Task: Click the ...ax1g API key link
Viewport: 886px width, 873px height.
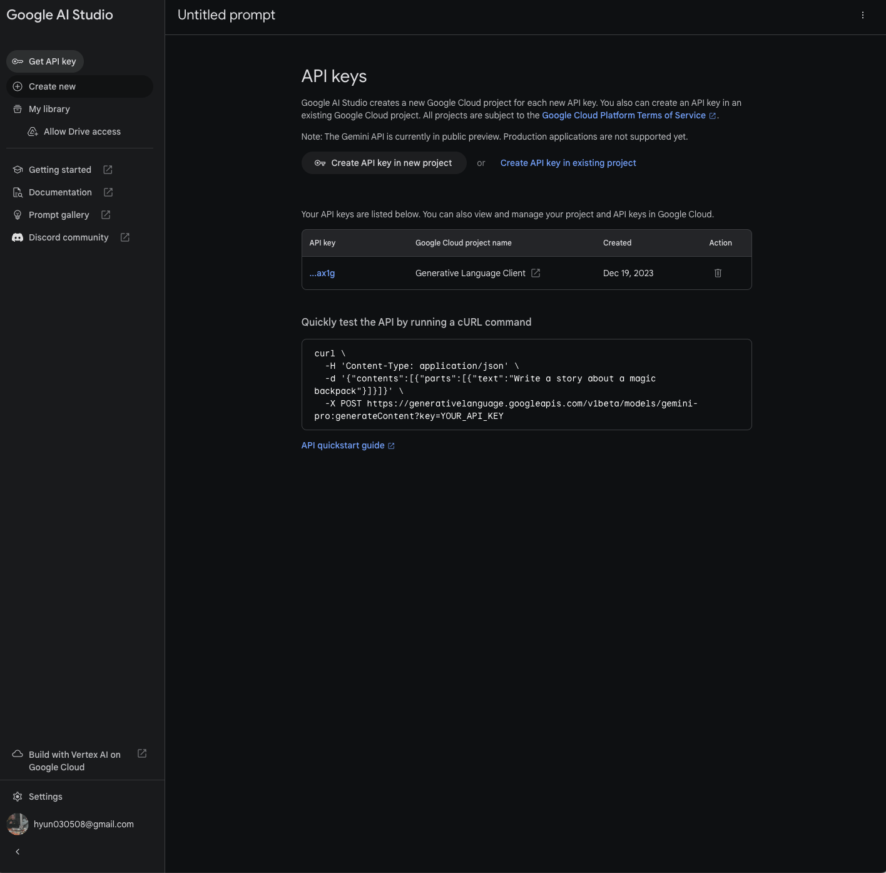Action: point(322,273)
